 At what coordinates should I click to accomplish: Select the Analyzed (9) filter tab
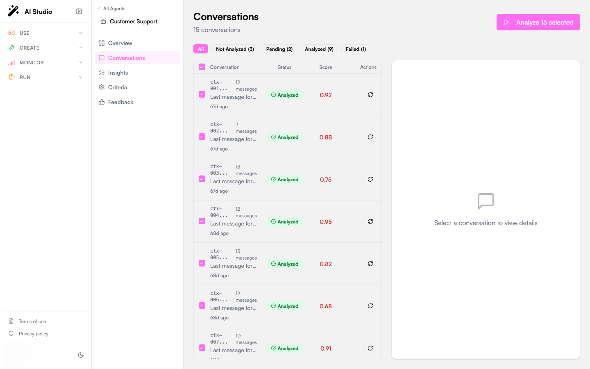click(x=319, y=49)
